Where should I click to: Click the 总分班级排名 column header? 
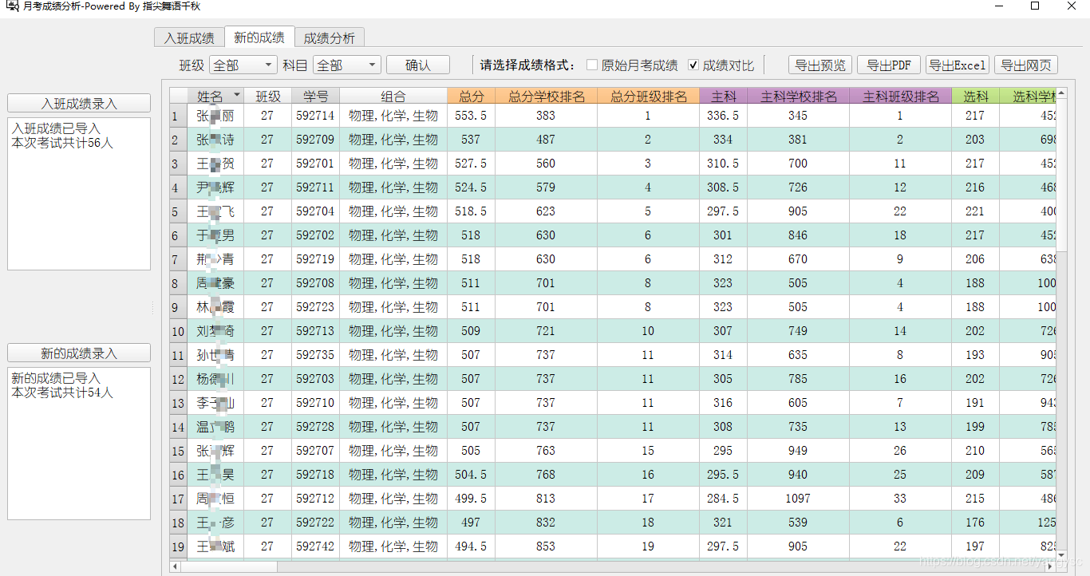click(x=649, y=96)
